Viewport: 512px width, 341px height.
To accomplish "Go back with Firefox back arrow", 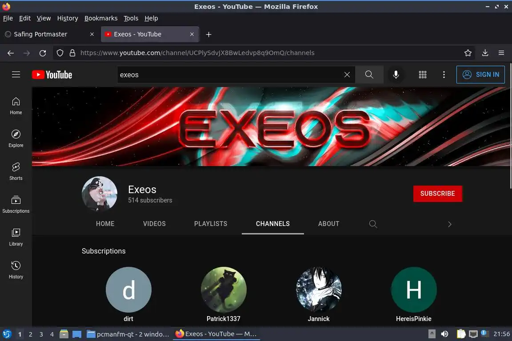I will tap(11, 53).
